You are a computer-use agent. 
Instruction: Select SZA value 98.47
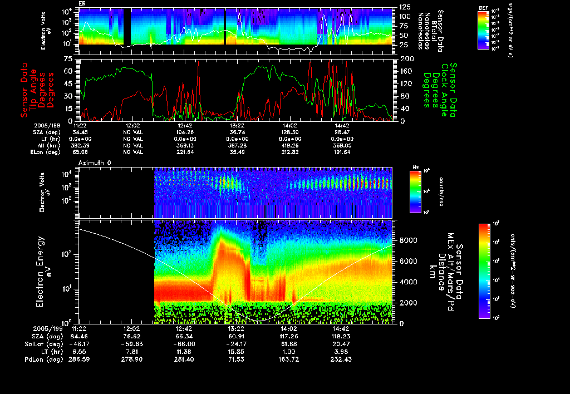point(342,132)
